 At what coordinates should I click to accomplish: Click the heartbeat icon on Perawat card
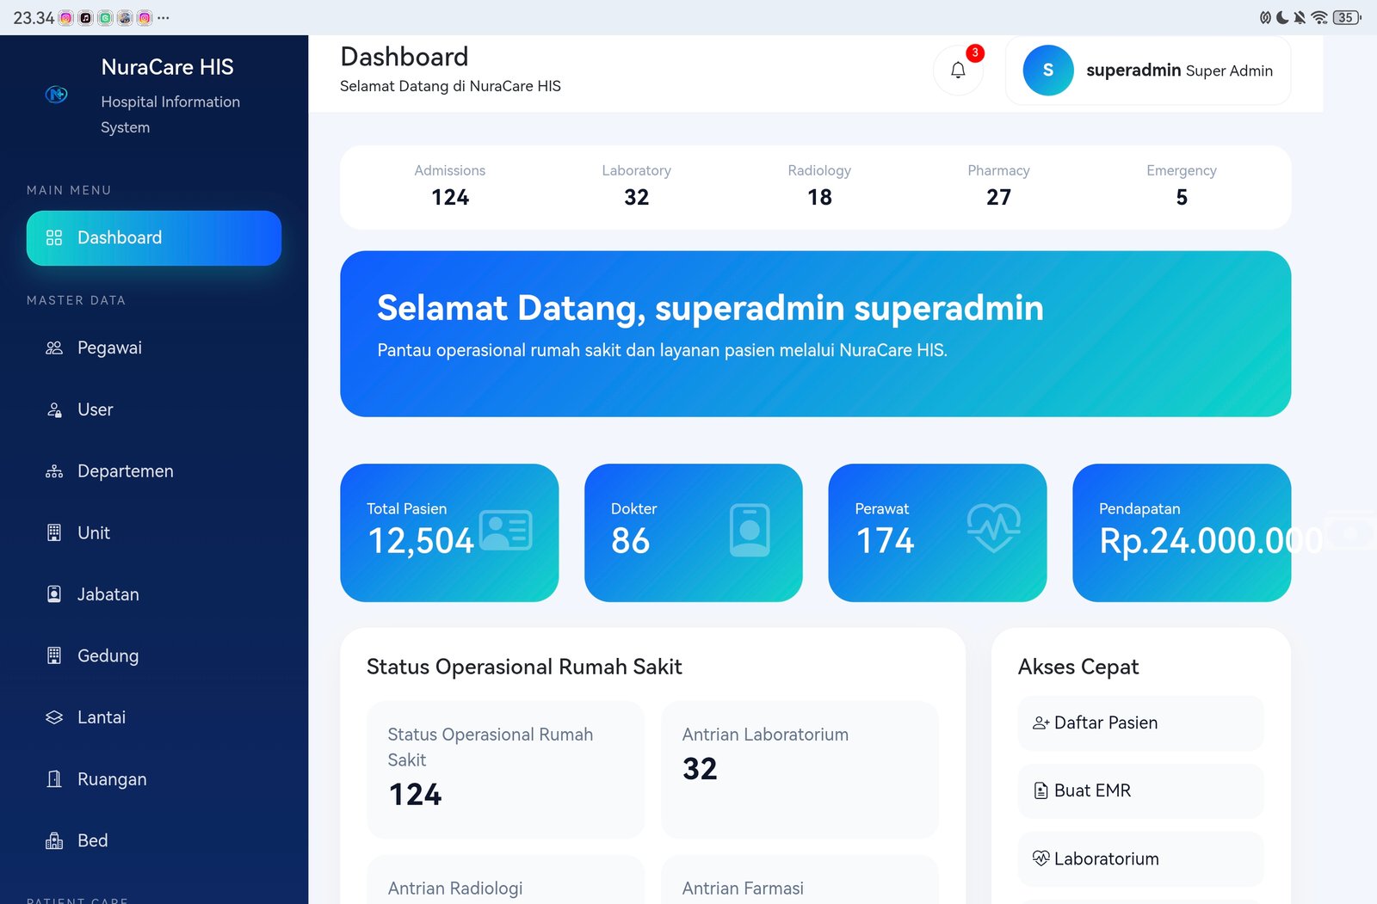pos(994,527)
